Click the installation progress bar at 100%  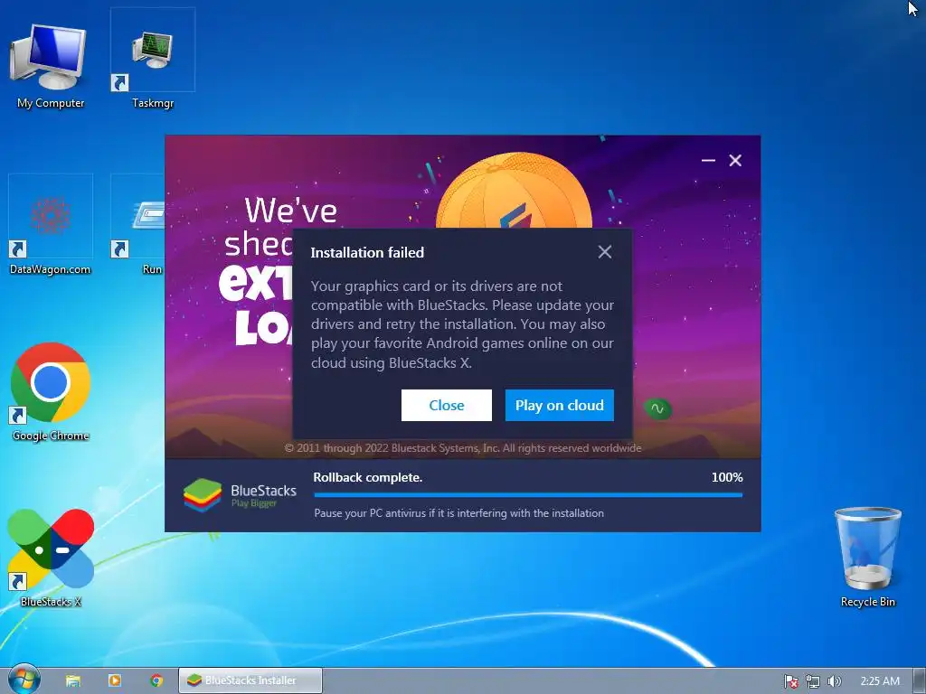528,495
